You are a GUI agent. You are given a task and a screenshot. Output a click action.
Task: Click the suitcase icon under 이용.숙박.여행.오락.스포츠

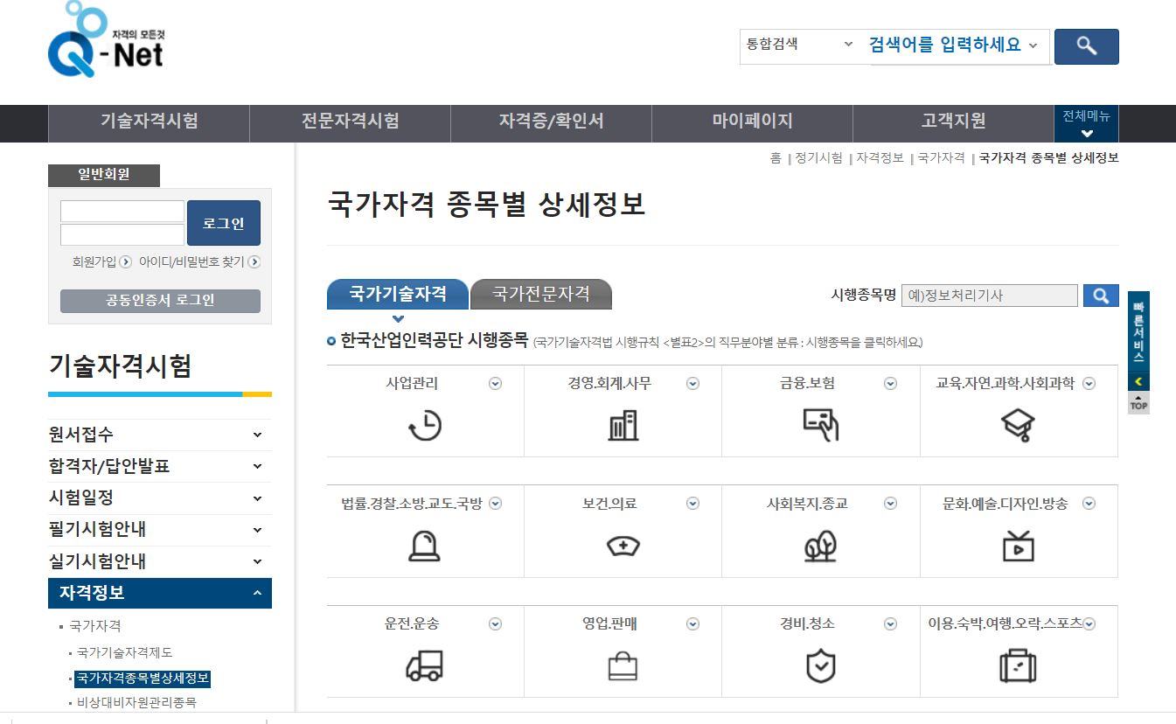[1018, 667]
